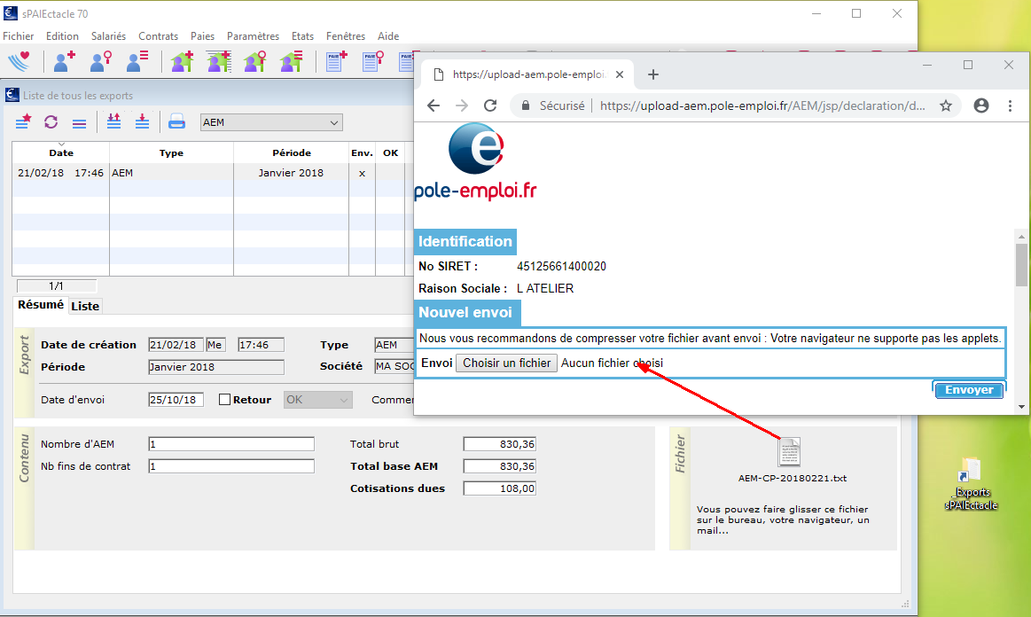Open the Edition menu
1031x617 pixels.
coord(62,36)
